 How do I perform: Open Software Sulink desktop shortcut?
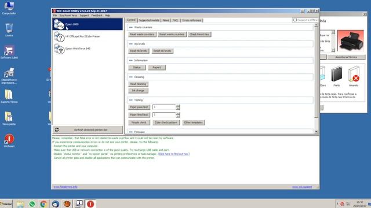tap(9, 52)
